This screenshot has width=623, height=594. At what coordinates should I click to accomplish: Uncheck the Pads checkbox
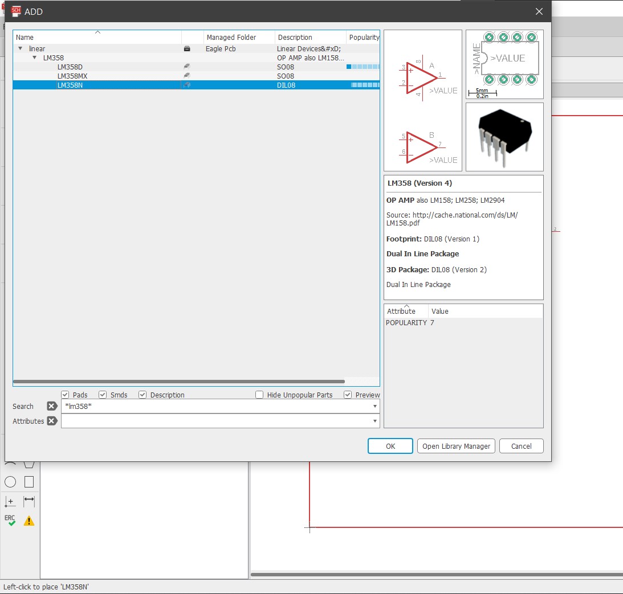coord(65,395)
